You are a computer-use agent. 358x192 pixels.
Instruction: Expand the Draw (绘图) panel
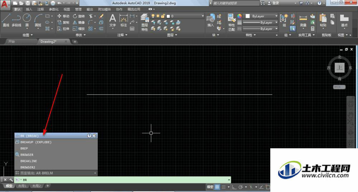[28, 35]
